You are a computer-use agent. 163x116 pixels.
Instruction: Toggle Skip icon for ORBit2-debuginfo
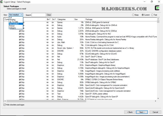pos(20,82)
